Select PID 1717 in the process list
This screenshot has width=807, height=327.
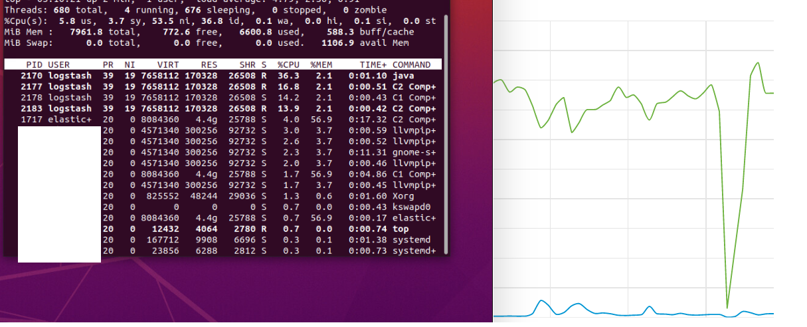31,119
